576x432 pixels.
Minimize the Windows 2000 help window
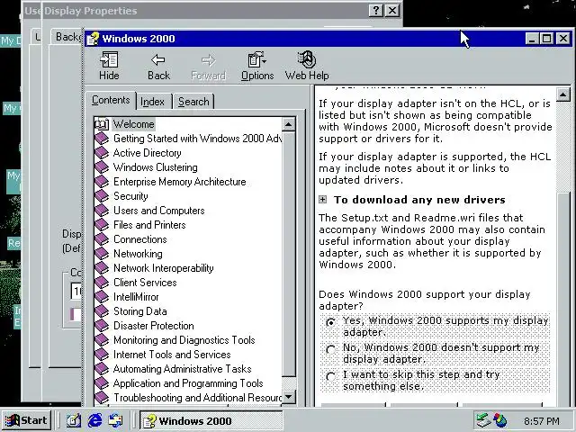click(x=532, y=38)
